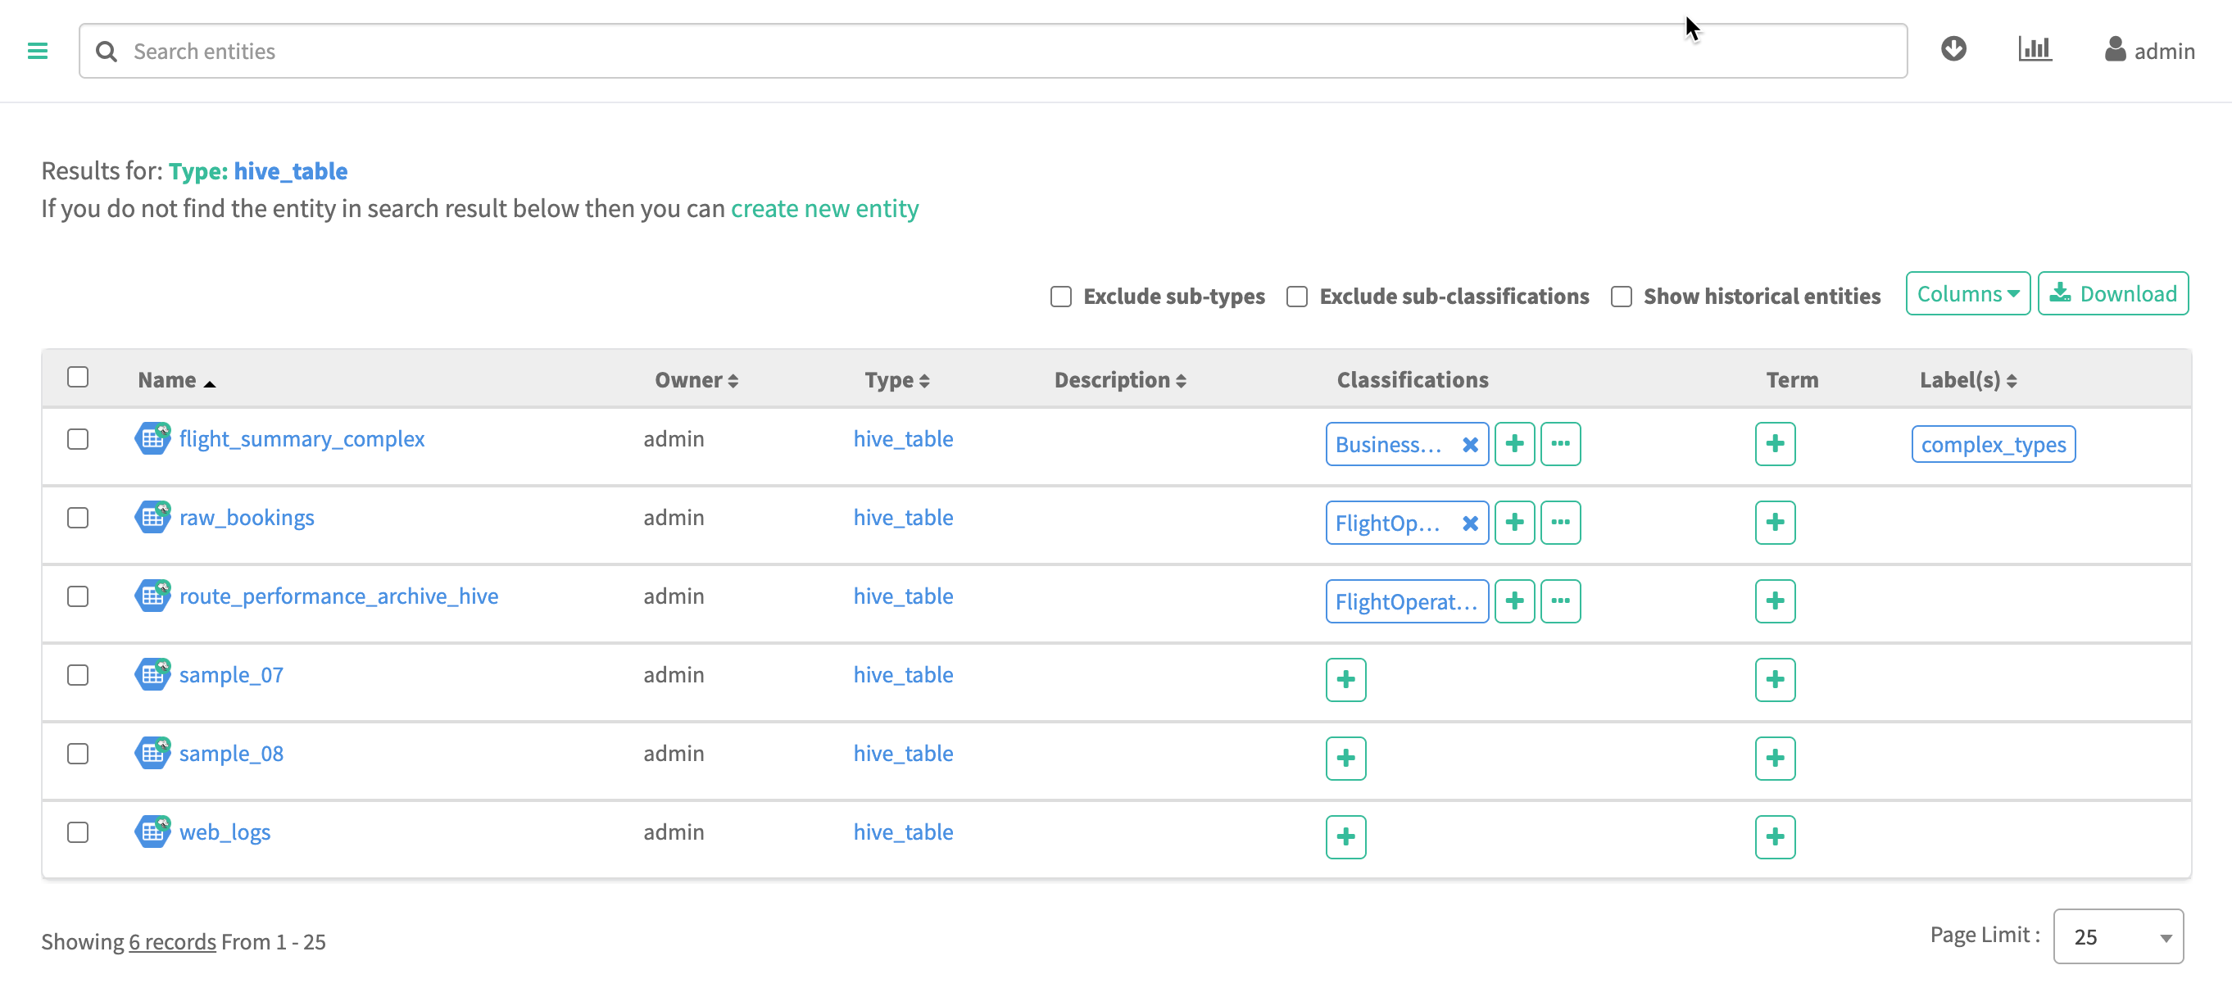The width and height of the screenshot is (2232, 1006).
Task: Open the admin user menu
Action: pyautogui.click(x=2150, y=51)
